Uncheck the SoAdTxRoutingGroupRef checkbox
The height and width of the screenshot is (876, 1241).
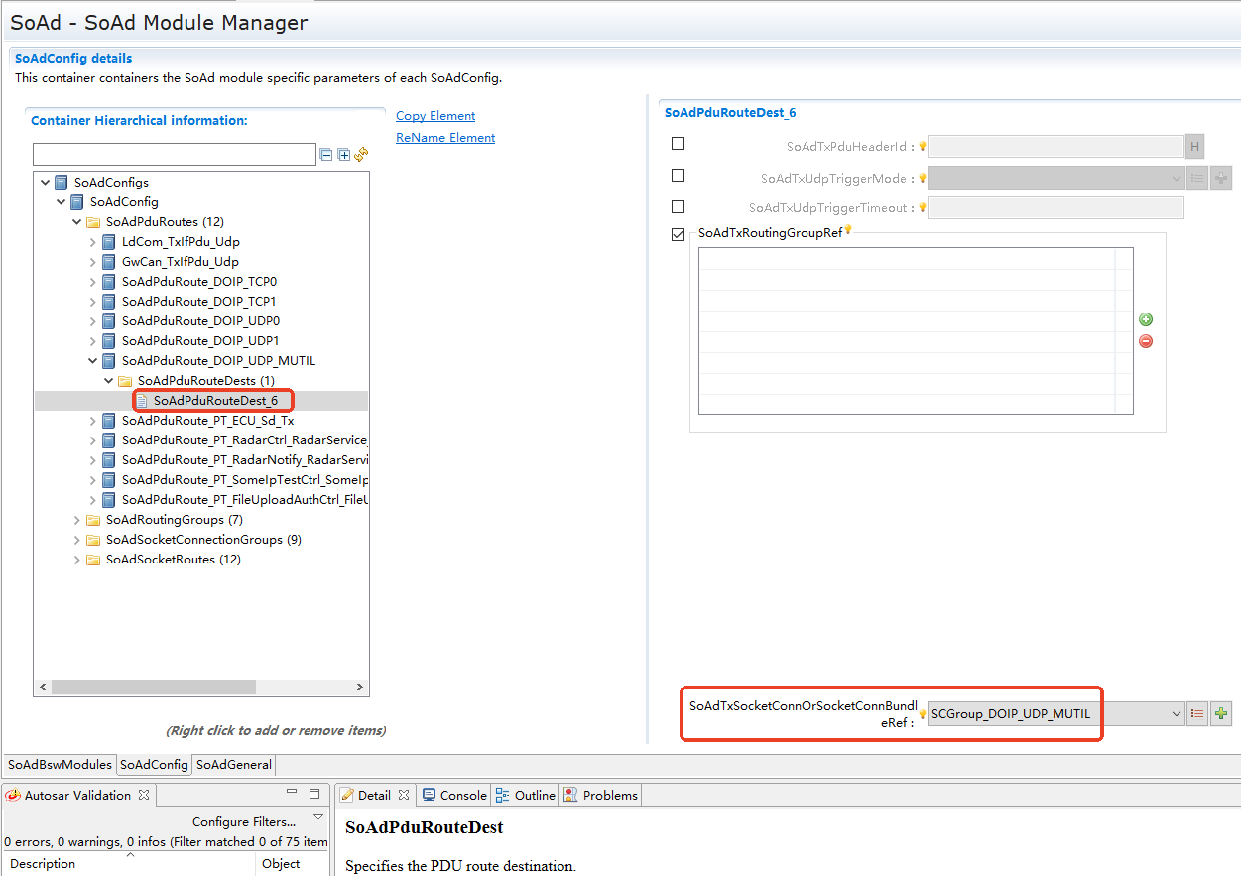click(x=679, y=235)
